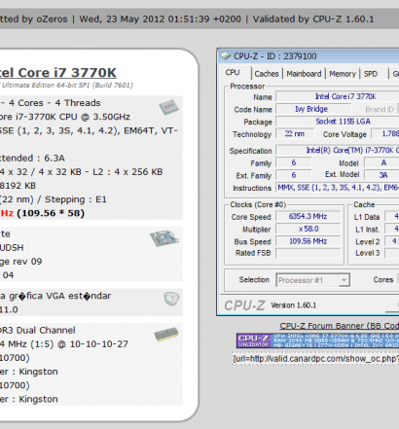Click the CPU chip icon in processor section
The width and height of the screenshot is (399, 429).
[168, 107]
